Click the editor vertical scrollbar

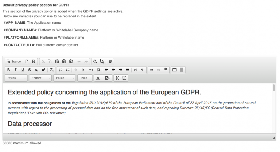(273, 87)
